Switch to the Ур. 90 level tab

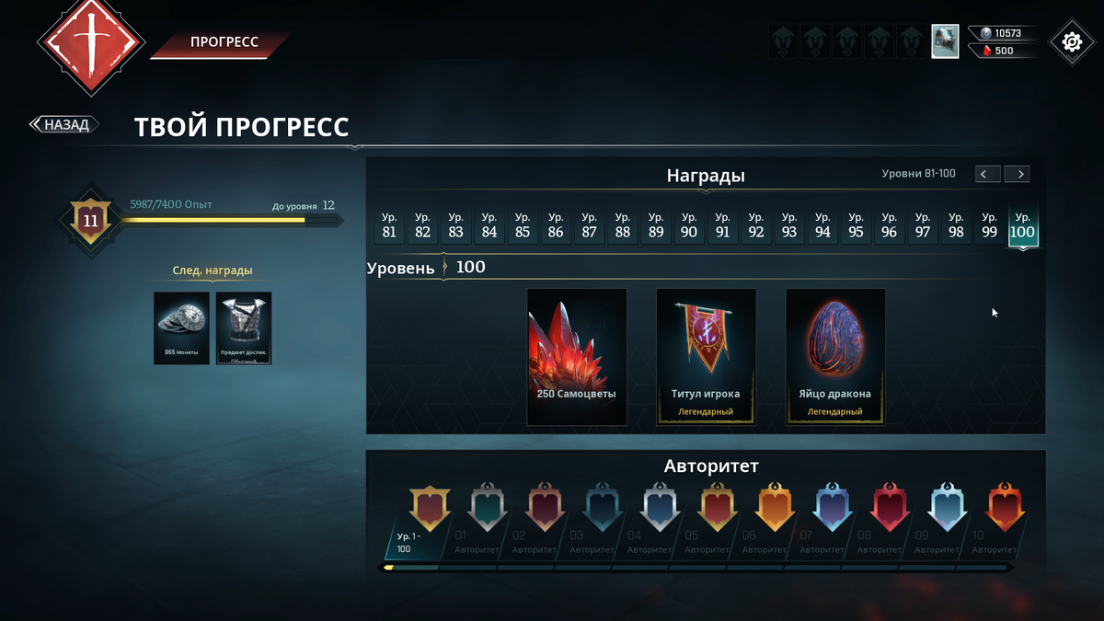pyautogui.click(x=689, y=225)
